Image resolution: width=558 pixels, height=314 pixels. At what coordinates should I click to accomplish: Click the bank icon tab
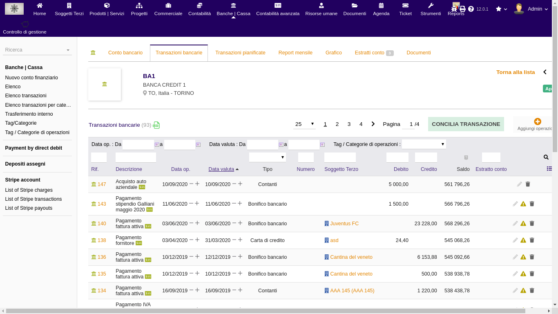[93, 53]
